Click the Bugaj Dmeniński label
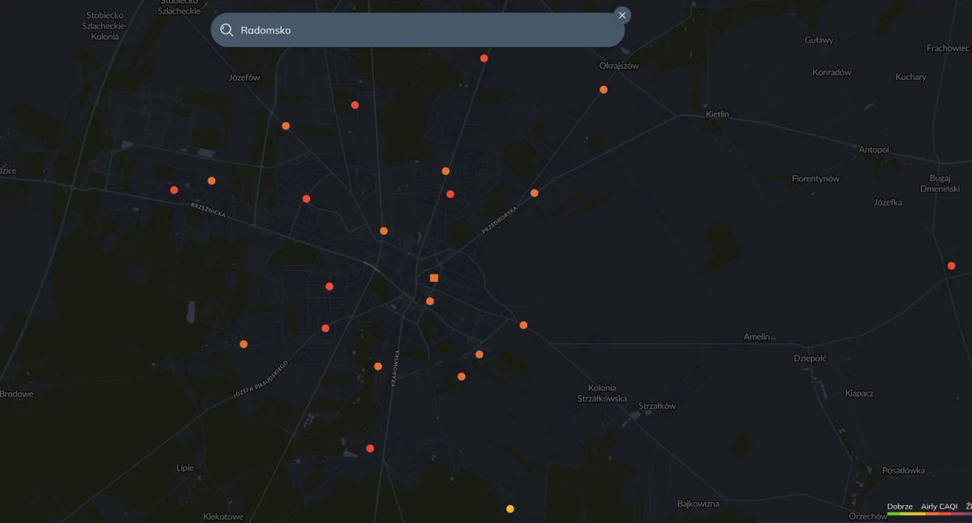 (940, 183)
